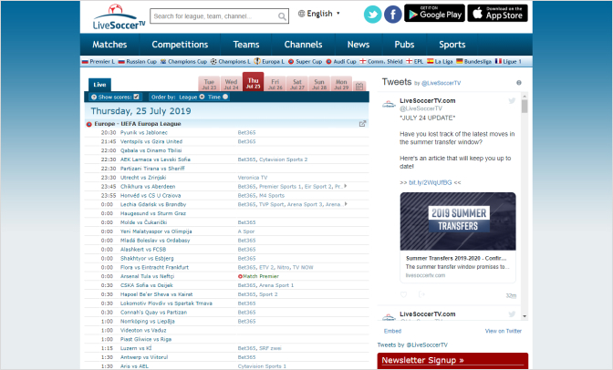Screen dimensions: 613x370
Task: Click the LiveSoccerTV logo
Action: coord(119,17)
